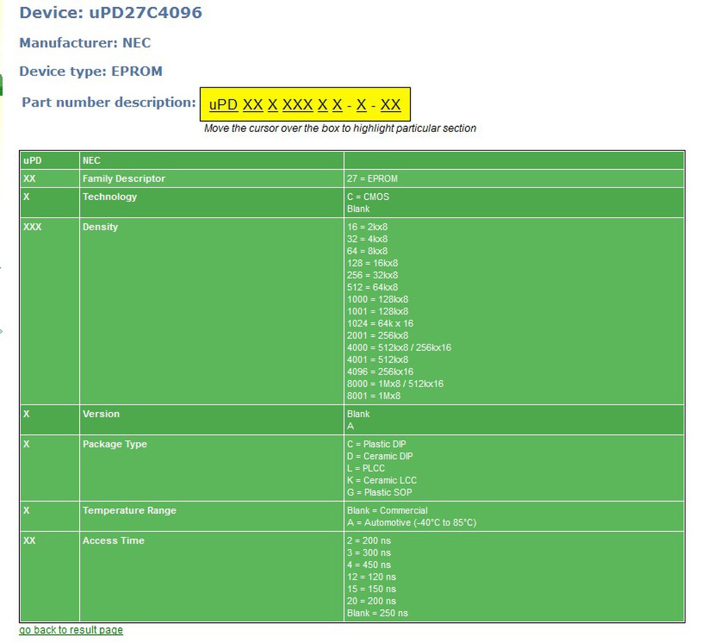Screen dimensions: 701x643
Task: Click the 'A = Automotive' temperature entry
Action: point(412,522)
